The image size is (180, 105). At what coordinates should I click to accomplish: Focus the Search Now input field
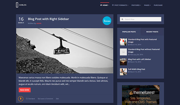pyautogui.click(x=141, y=19)
